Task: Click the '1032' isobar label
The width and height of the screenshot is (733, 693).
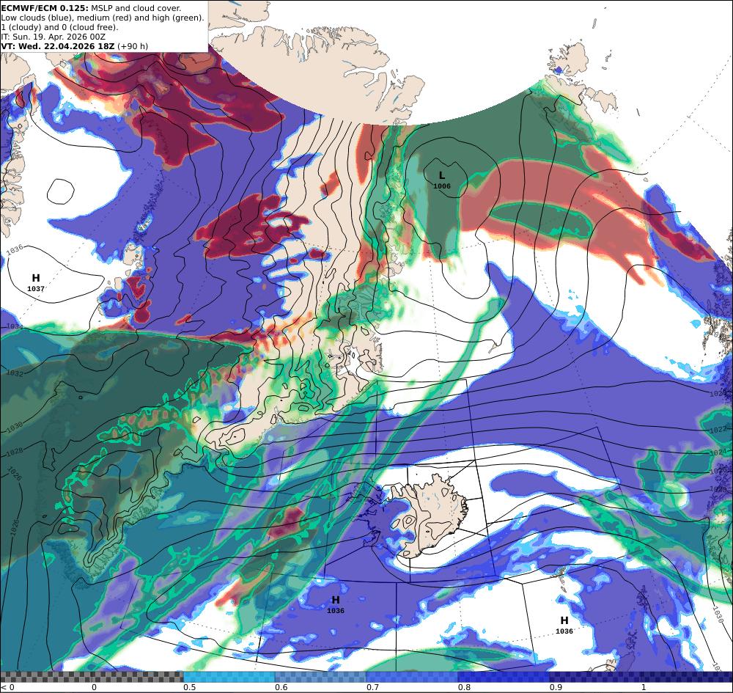Action: 15,373
